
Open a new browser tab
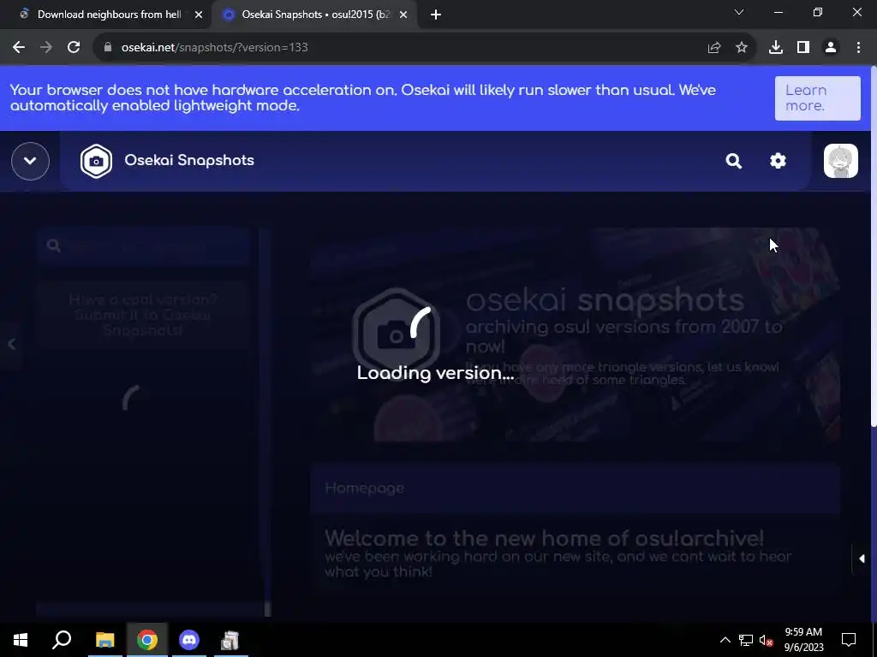[436, 15]
